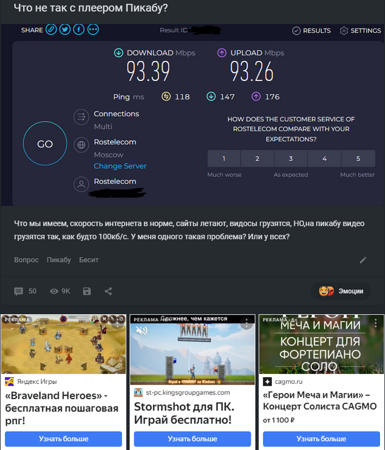Open Stormshot для ПК ad headline
The image size is (385, 450).
click(184, 413)
